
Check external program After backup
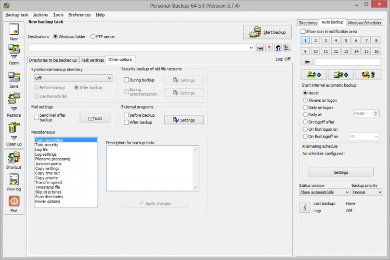(126, 122)
